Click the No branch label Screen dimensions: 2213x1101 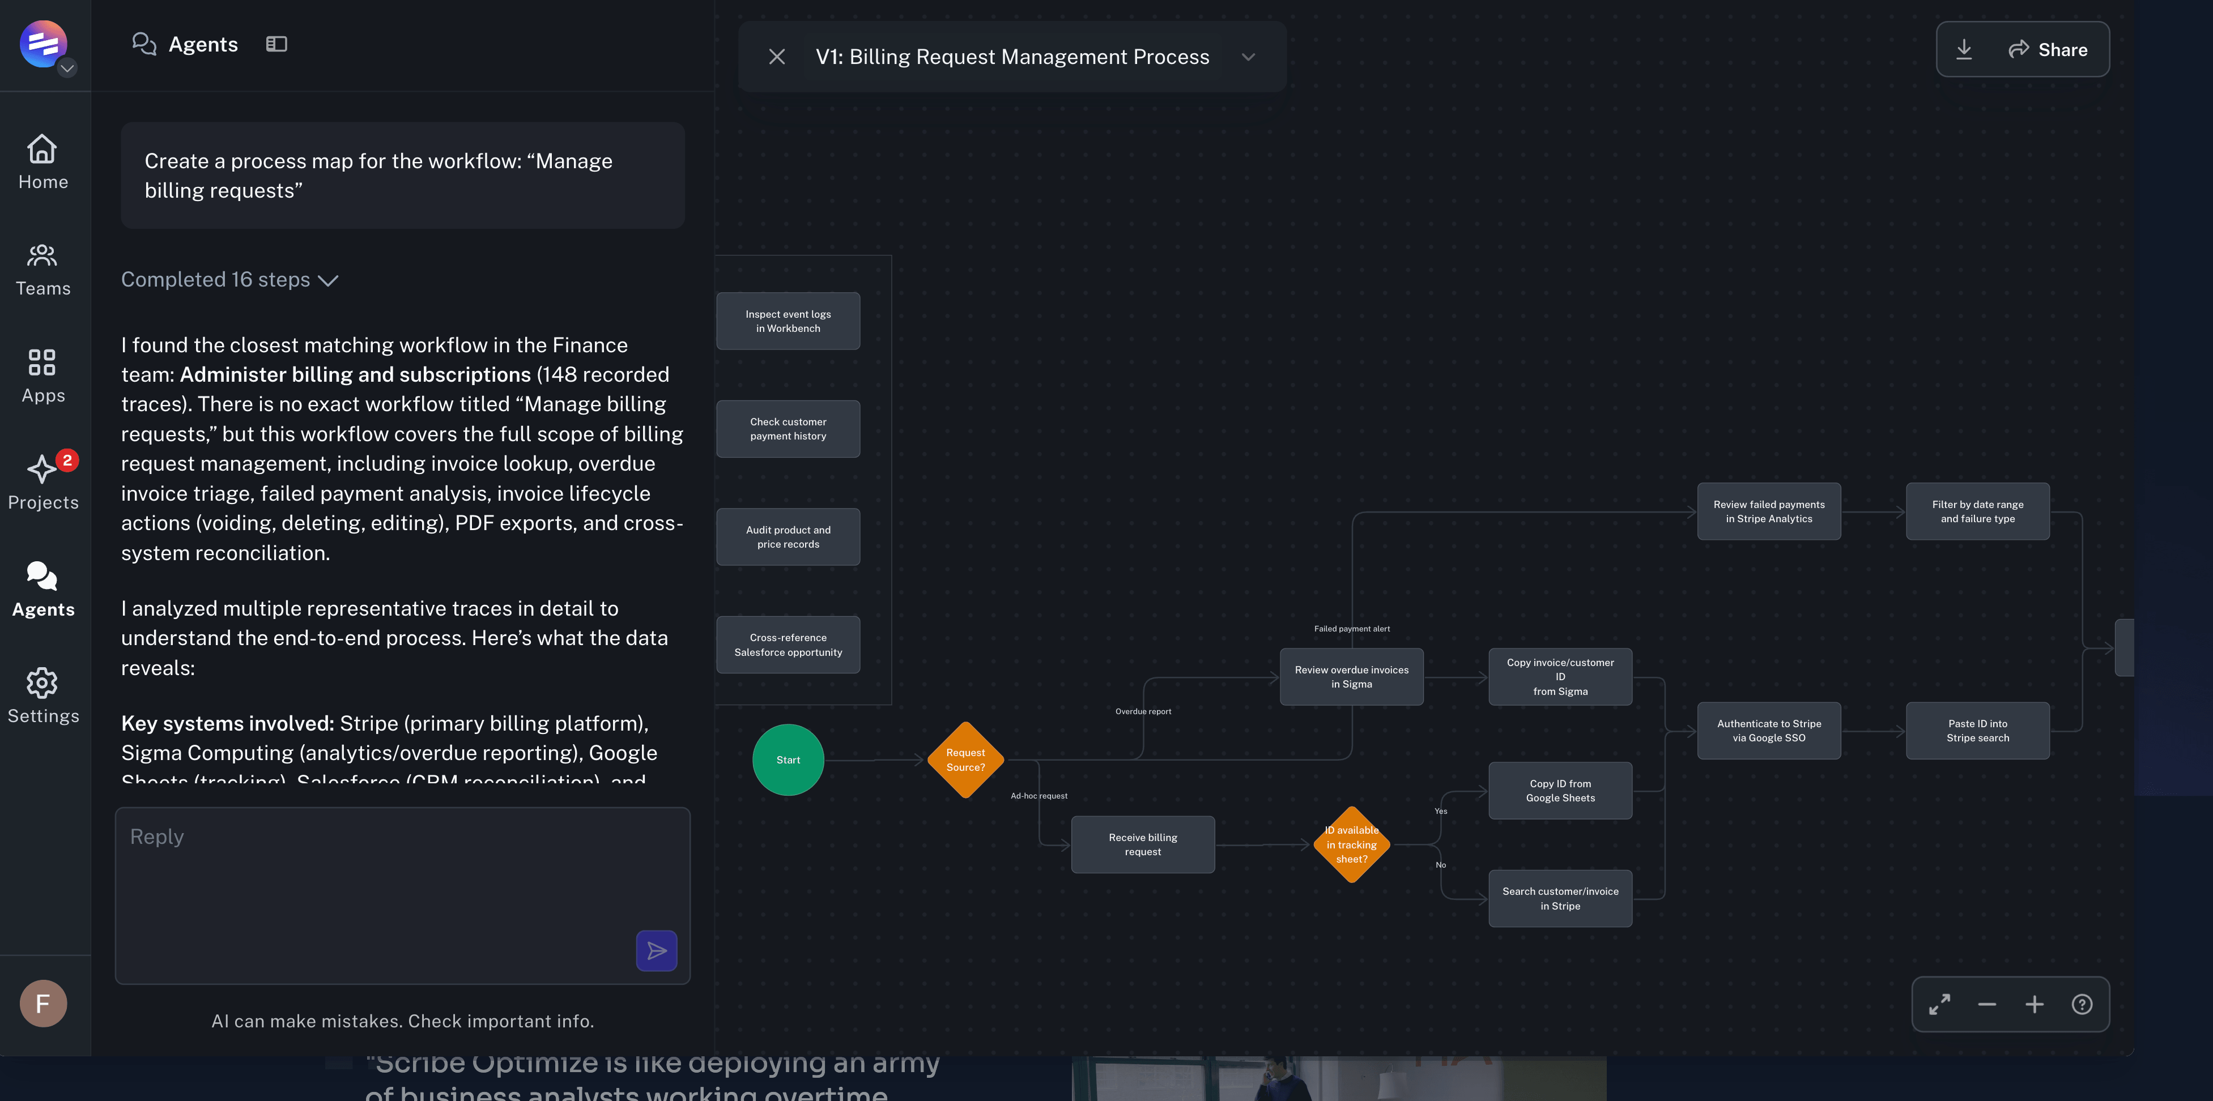(x=1441, y=865)
